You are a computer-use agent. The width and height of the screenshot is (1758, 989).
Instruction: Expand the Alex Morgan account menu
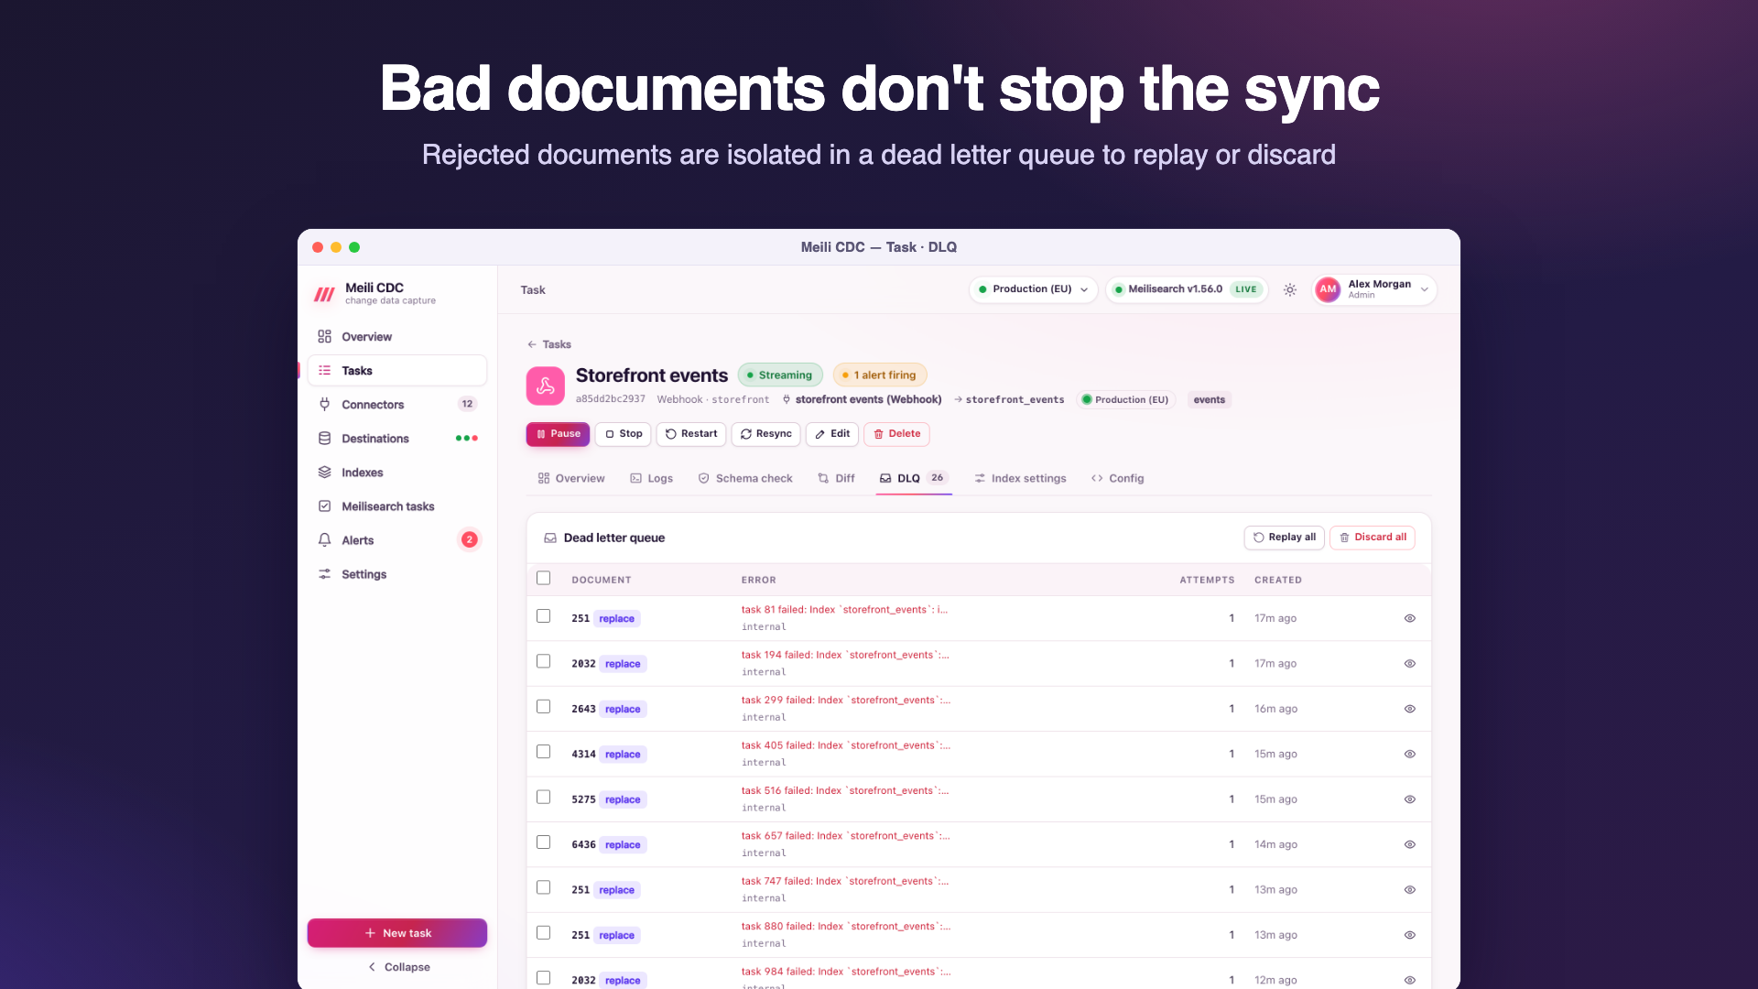point(1375,289)
